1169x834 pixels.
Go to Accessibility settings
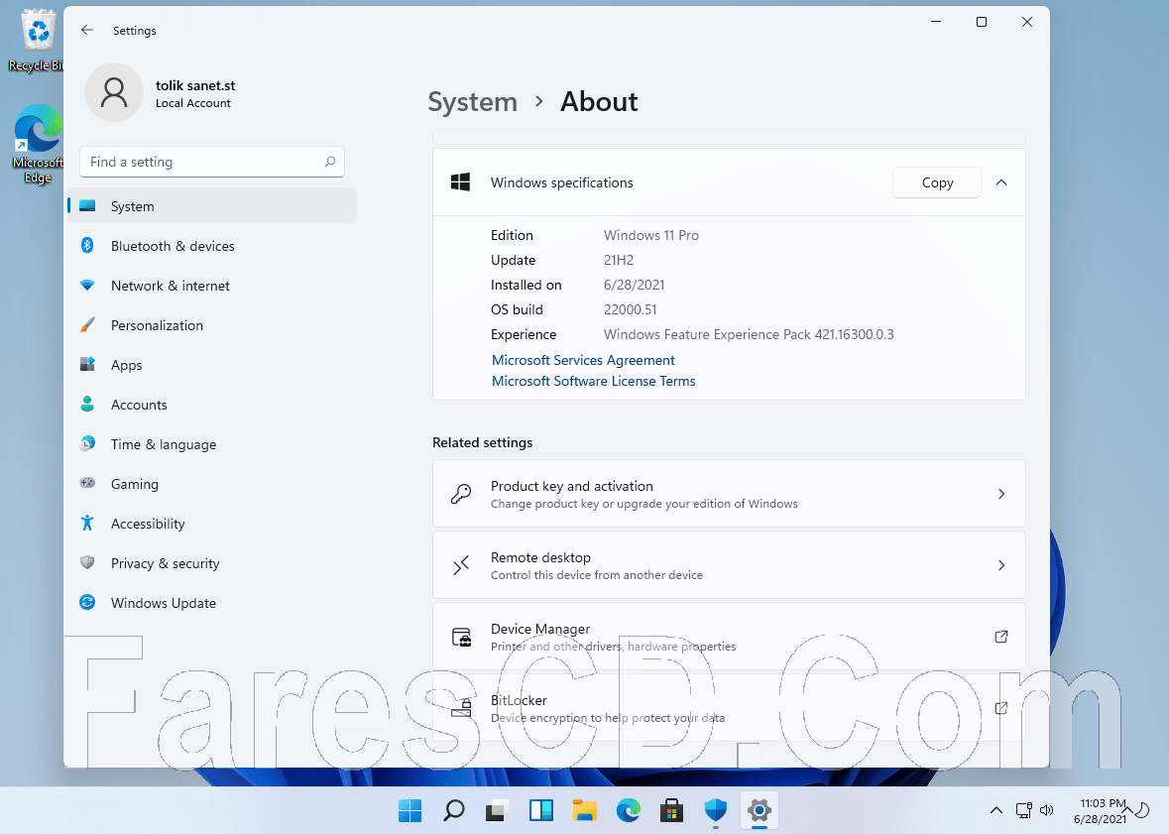click(x=212, y=523)
